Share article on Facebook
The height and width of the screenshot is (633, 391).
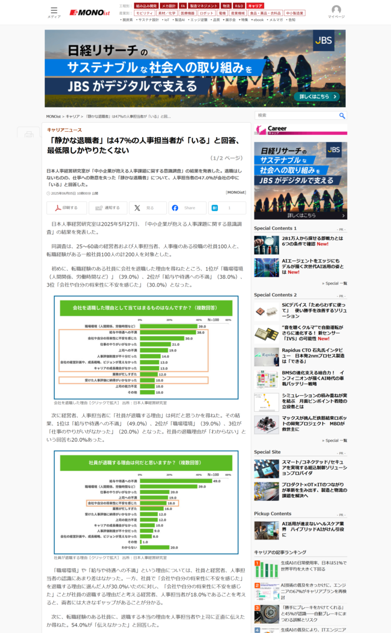coord(187,208)
